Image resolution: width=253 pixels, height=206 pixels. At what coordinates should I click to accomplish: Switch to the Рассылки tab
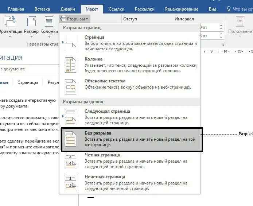tap(145, 9)
